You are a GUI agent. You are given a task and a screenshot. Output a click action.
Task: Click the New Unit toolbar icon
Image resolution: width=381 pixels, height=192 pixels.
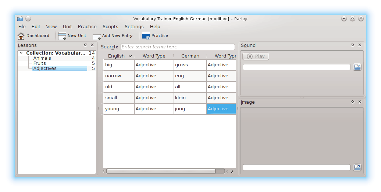(x=62, y=36)
